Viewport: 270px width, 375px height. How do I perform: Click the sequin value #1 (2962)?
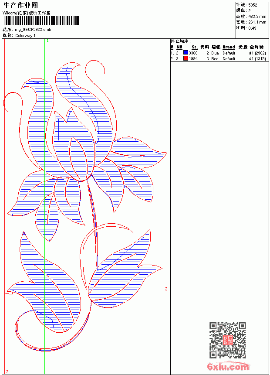click(257, 53)
